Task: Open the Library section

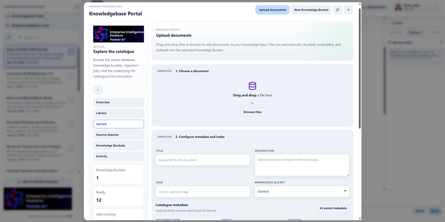Action: coord(118,113)
